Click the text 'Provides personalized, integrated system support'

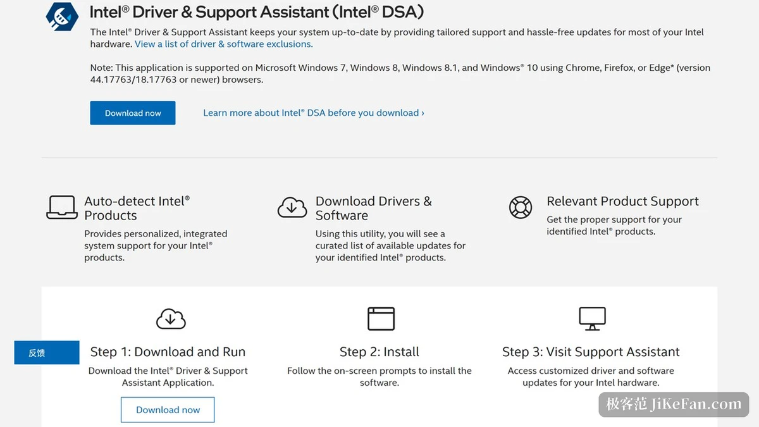click(x=156, y=240)
